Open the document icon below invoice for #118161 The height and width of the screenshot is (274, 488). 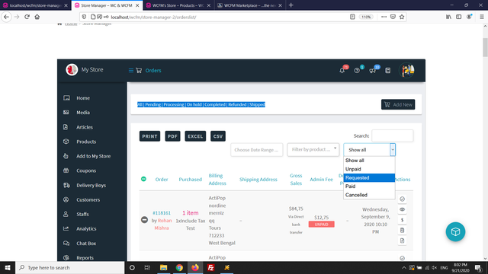(x=402, y=241)
